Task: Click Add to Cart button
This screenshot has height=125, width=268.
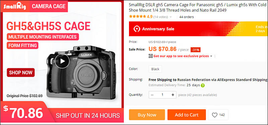Action: (187, 115)
